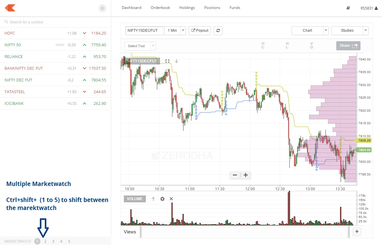387x247 pixels.
Task: Click the VOLUME panel label
Action: click(x=135, y=199)
